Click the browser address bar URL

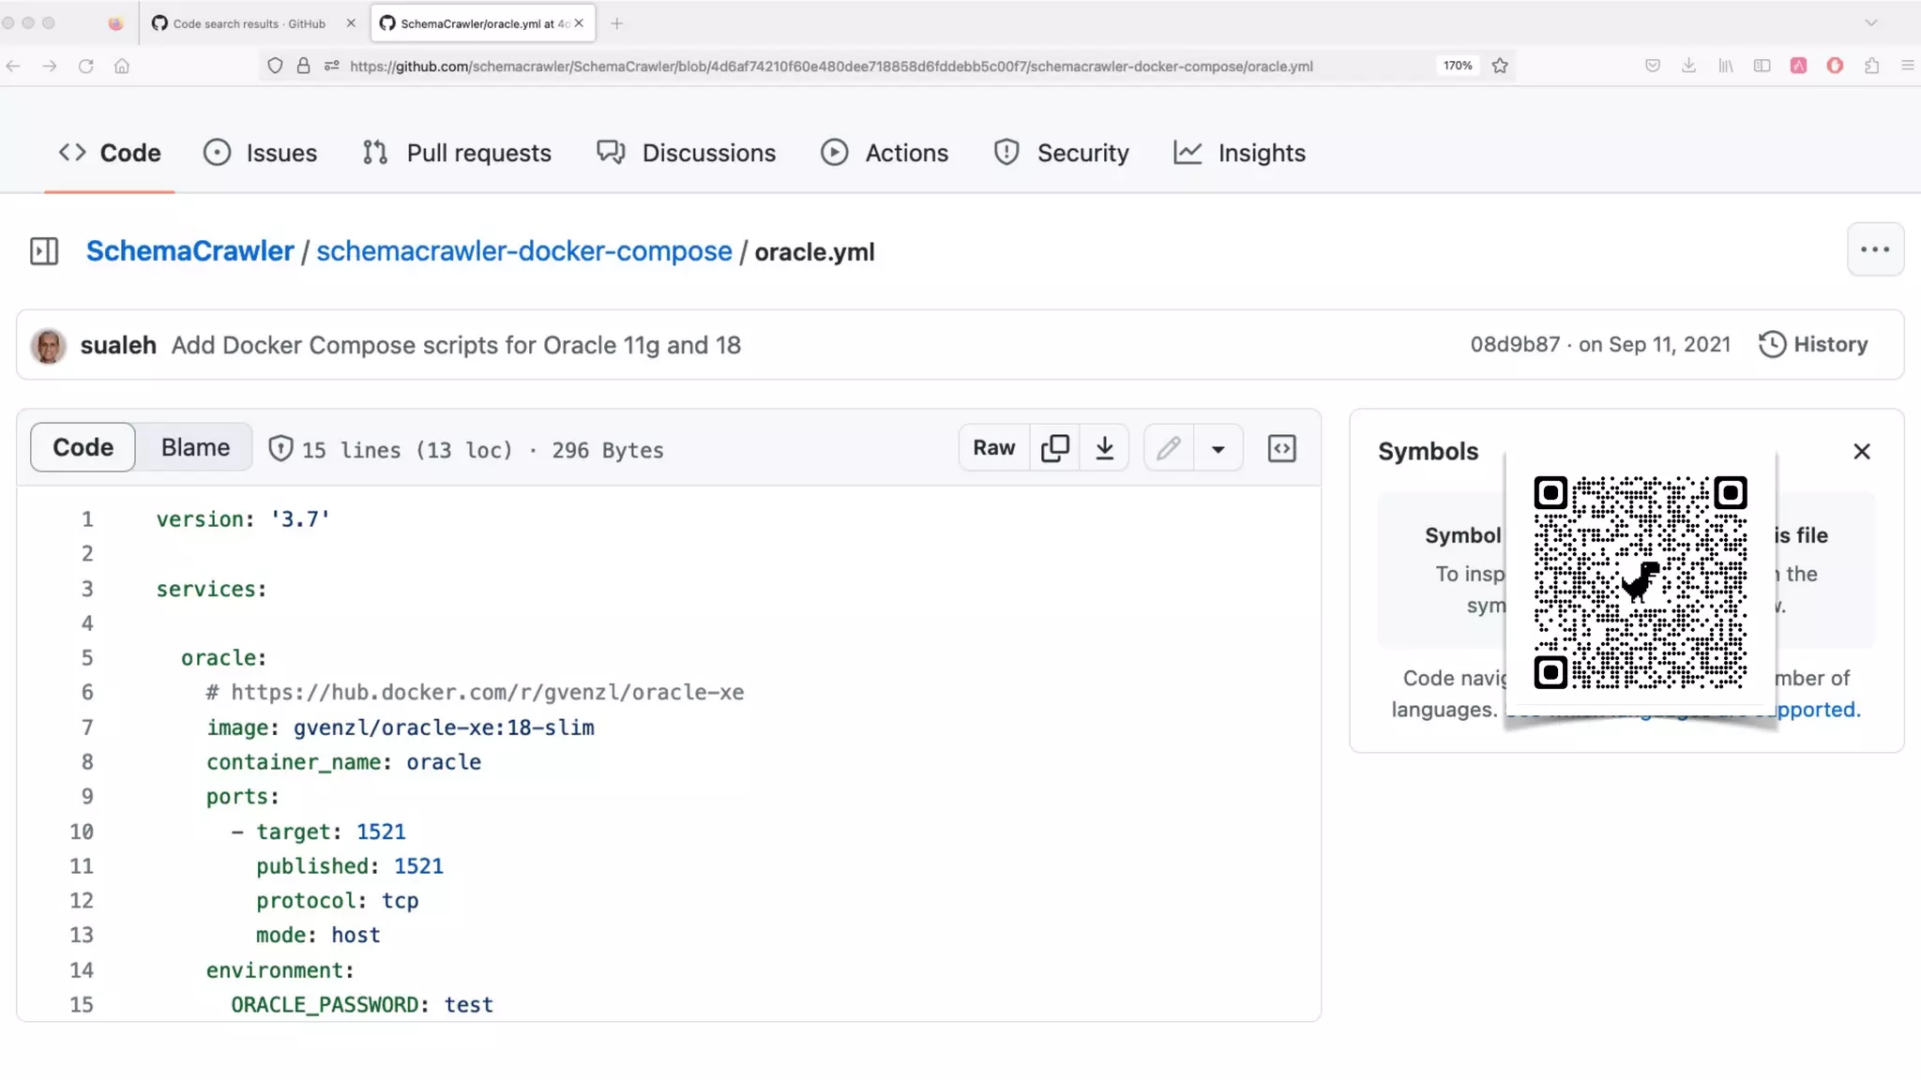[x=830, y=66]
